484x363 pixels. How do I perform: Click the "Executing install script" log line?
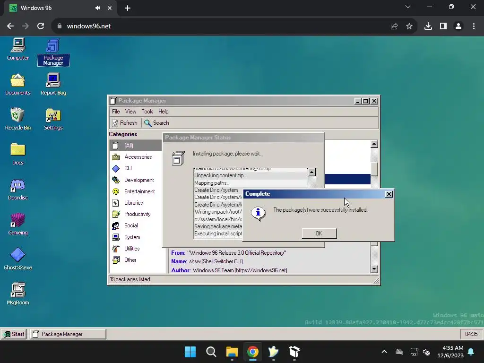click(x=218, y=233)
